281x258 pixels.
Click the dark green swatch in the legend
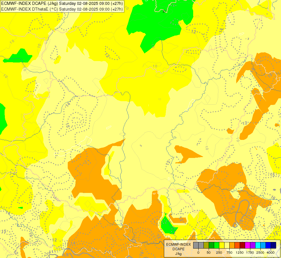(x=212, y=245)
